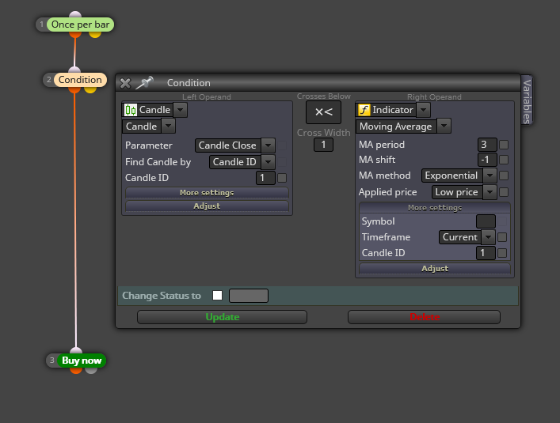
Task: Click the input connector atop Once per bar
Action: (75, 14)
